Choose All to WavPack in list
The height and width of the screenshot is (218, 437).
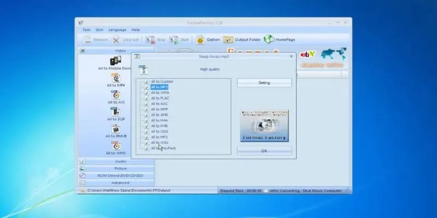click(163, 148)
